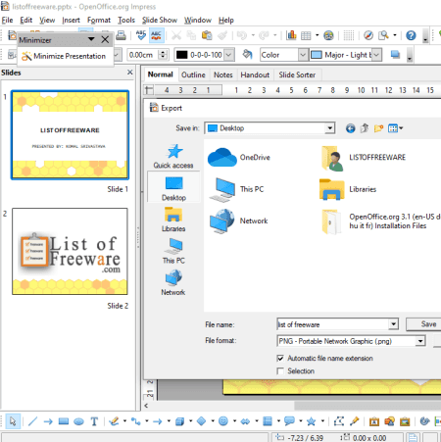Viewport: 441px width, 442px height.
Task: Toggle Display Grid icon
Action: click(349, 35)
